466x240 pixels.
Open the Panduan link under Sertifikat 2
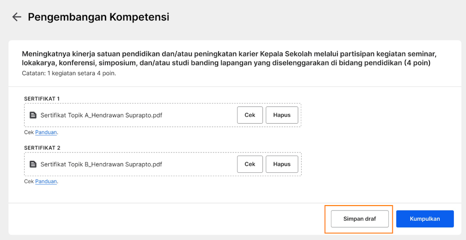click(x=46, y=181)
